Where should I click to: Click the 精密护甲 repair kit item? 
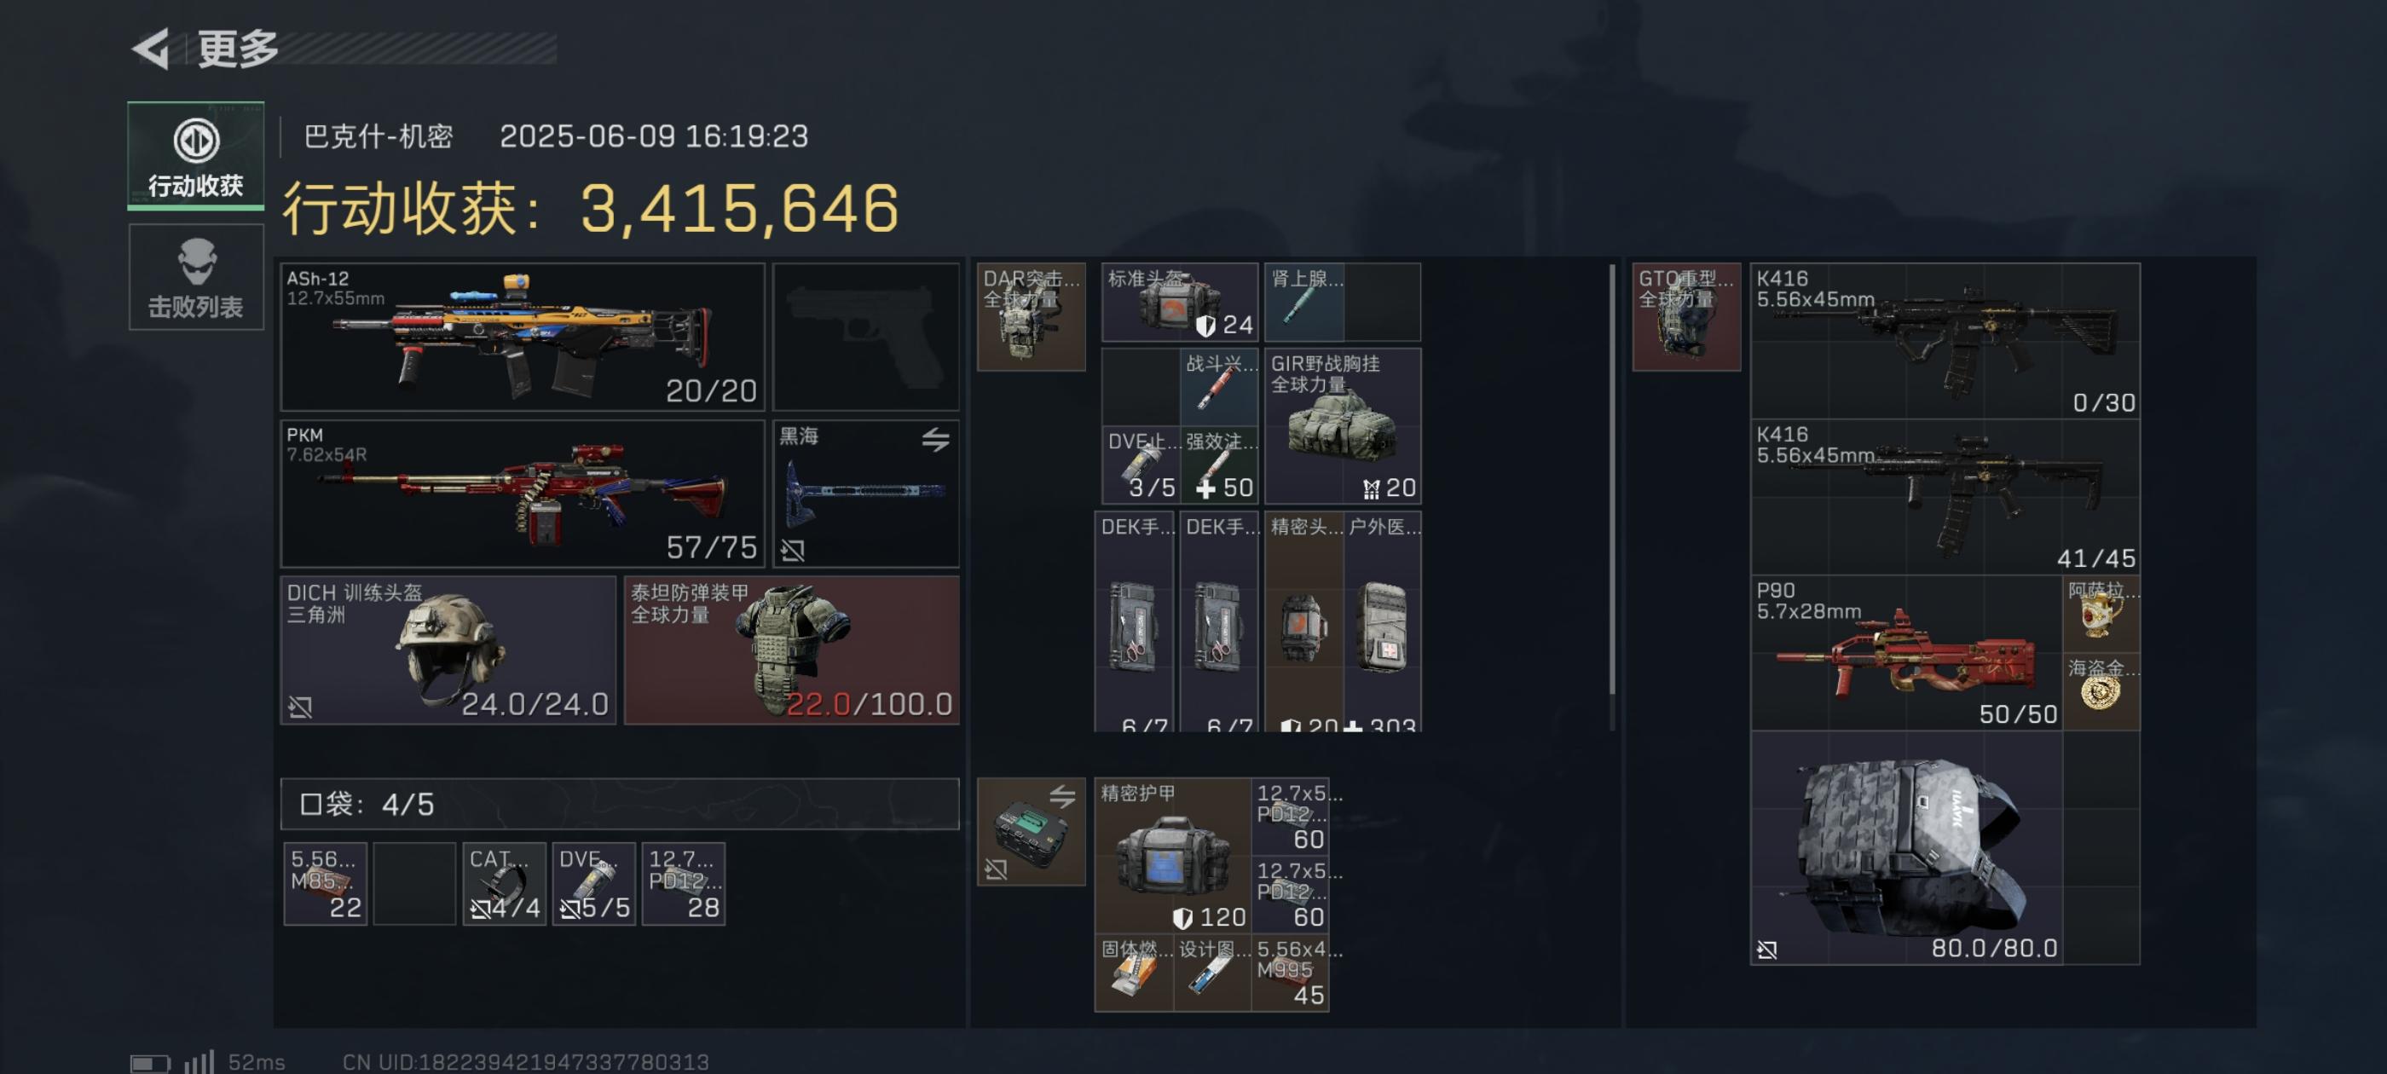pos(1172,855)
